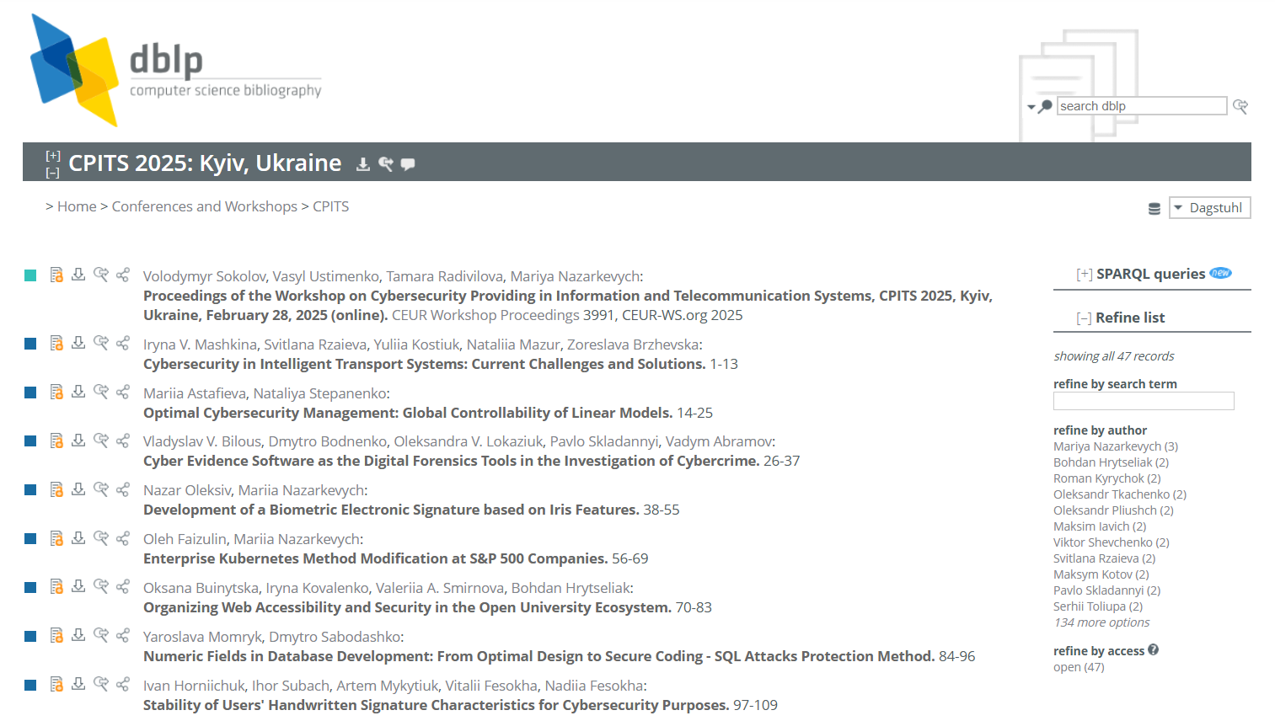Open the Dagstuhl mirror dropdown

coord(1209,208)
